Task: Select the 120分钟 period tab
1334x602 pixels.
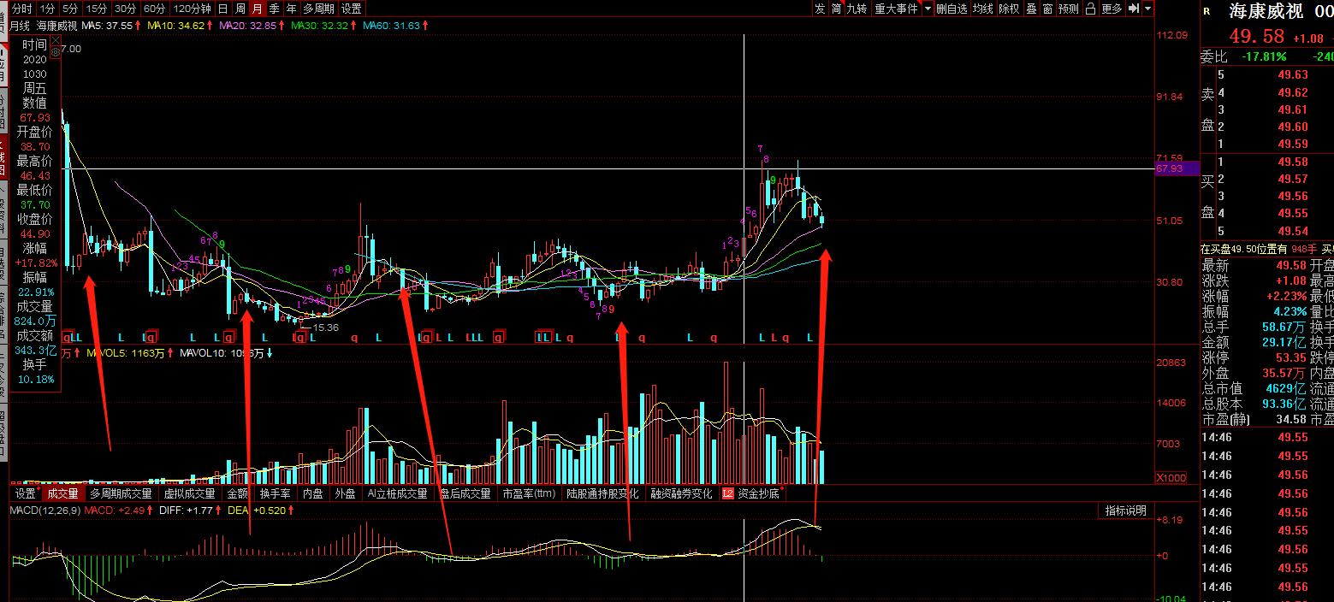Action: [x=192, y=9]
